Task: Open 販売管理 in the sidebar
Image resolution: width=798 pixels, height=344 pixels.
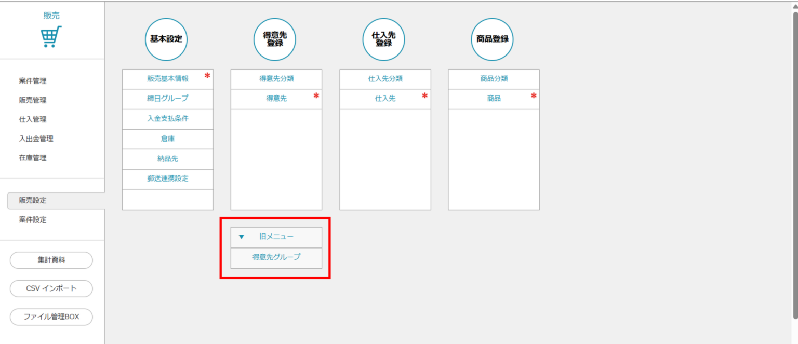Action: [33, 100]
